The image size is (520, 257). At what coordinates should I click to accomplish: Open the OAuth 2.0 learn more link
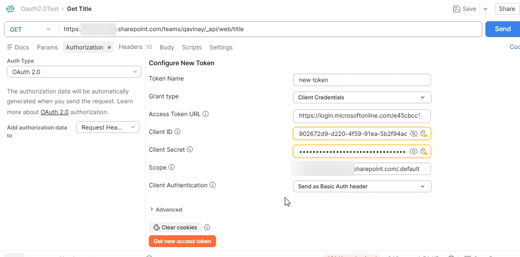(x=55, y=112)
